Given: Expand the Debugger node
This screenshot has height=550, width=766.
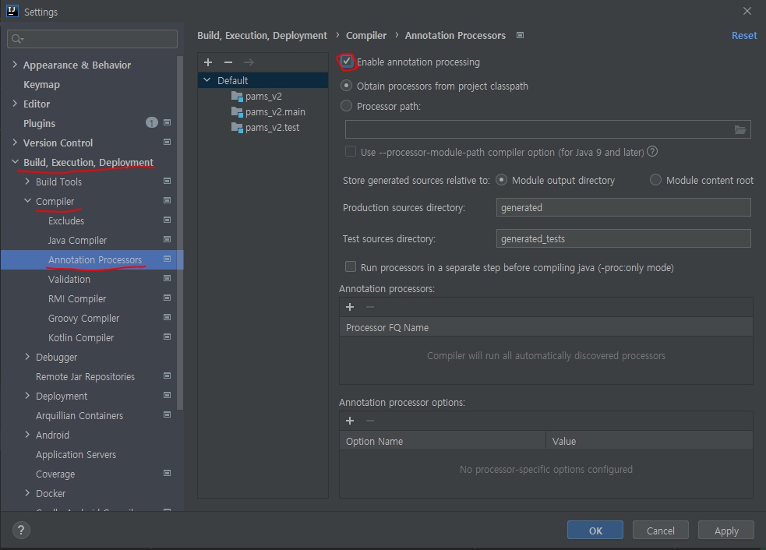Looking at the screenshot, I should click(27, 357).
